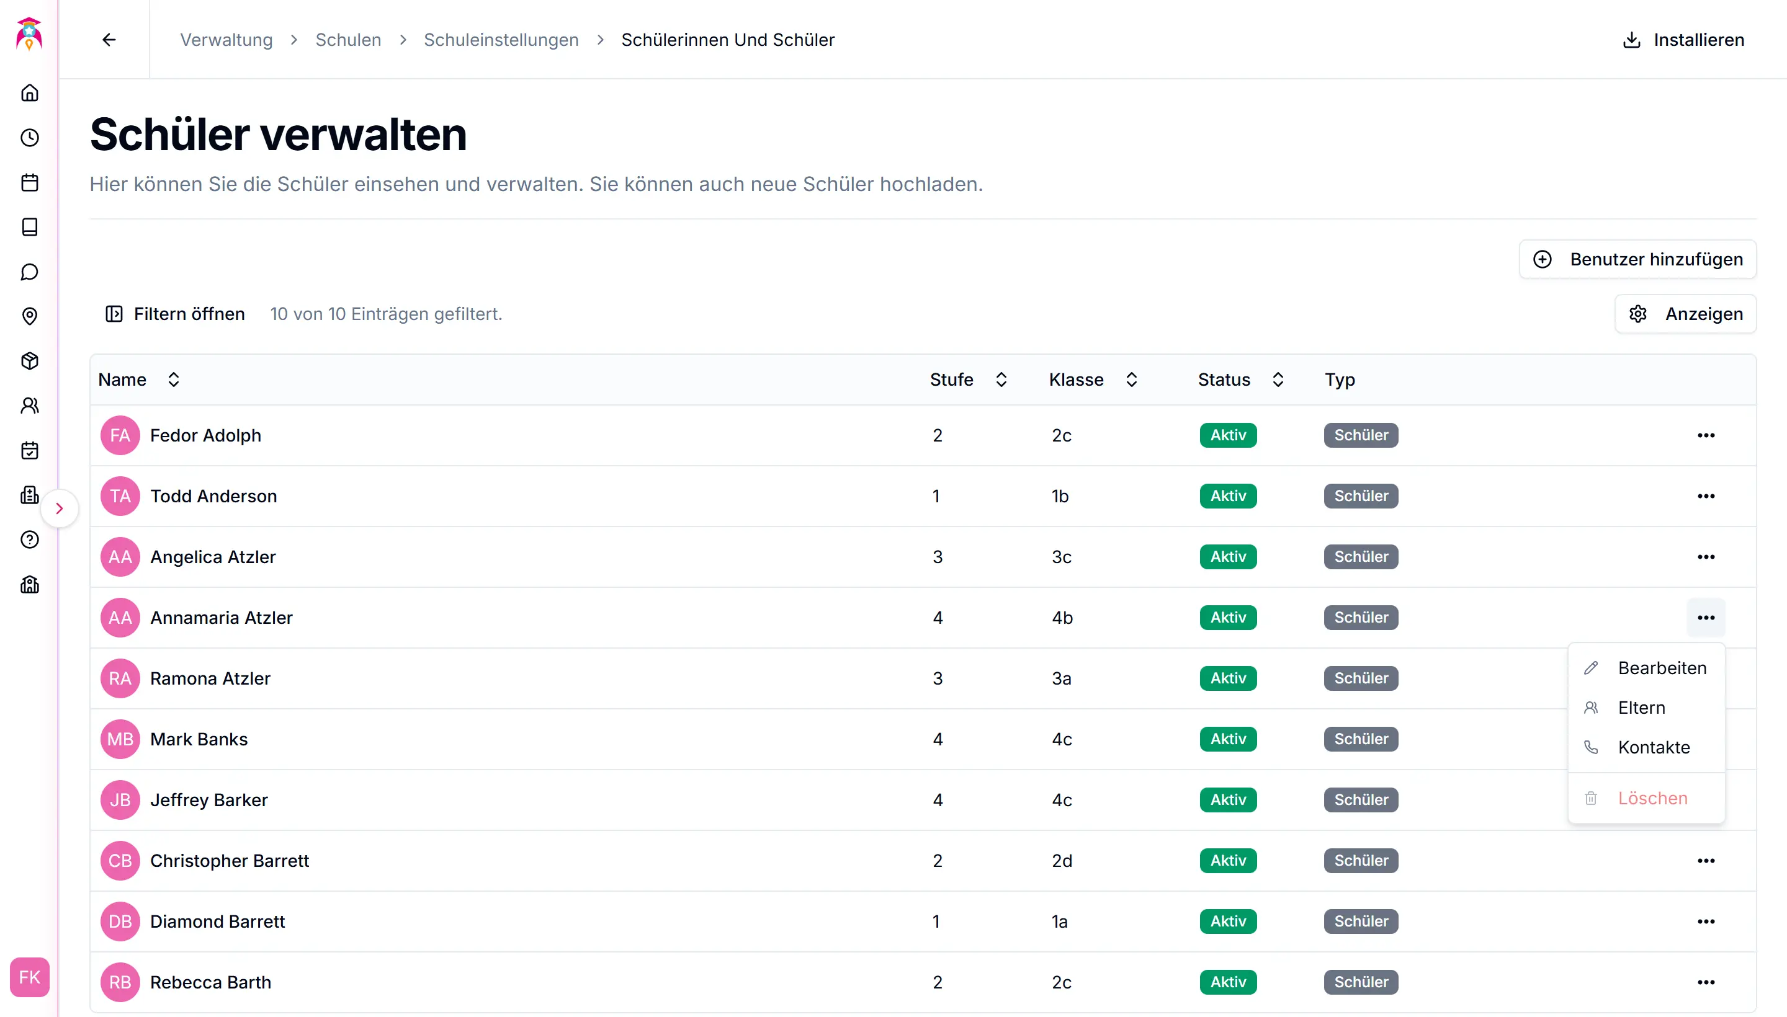Open the package box icon in sidebar
Image resolution: width=1787 pixels, height=1017 pixels.
[x=29, y=361]
